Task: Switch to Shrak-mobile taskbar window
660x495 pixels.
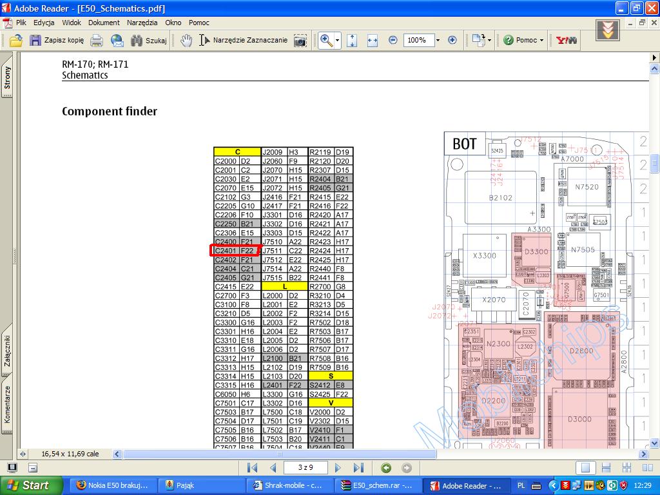Action: point(289,485)
